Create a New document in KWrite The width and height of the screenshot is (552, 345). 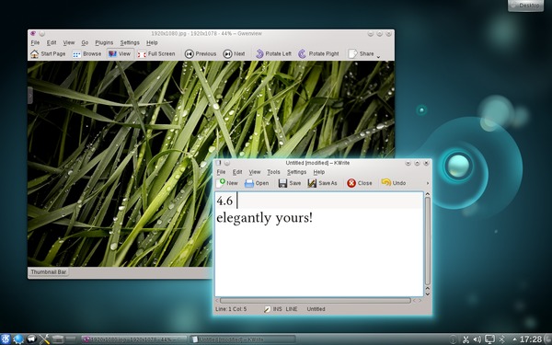coord(226,183)
